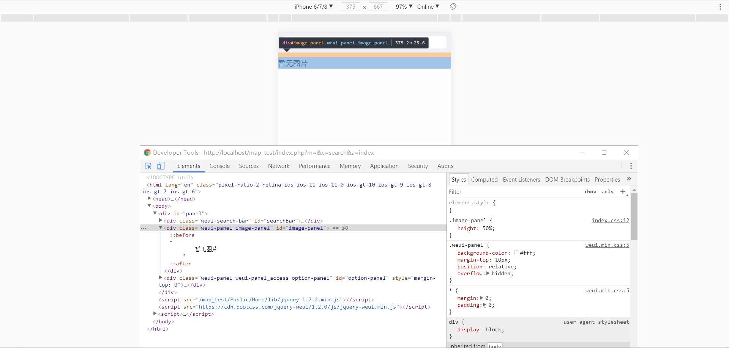Click the element.style rule block
The width and height of the screenshot is (729, 348).
pos(539,206)
